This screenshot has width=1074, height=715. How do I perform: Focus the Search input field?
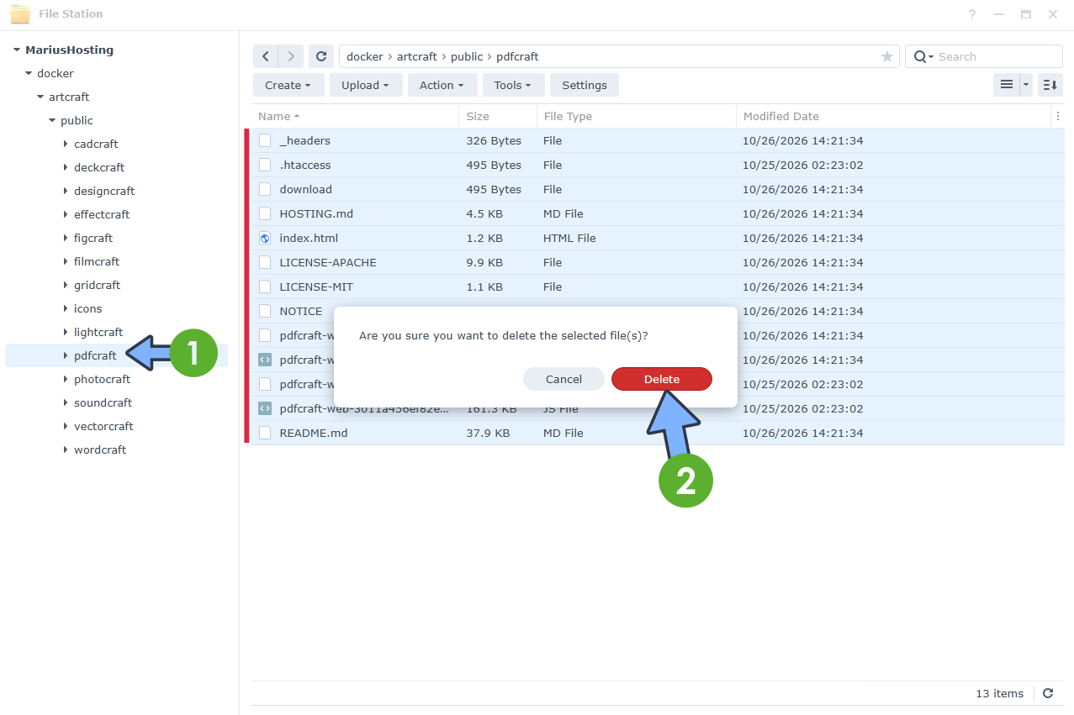(x=997, y=56)
